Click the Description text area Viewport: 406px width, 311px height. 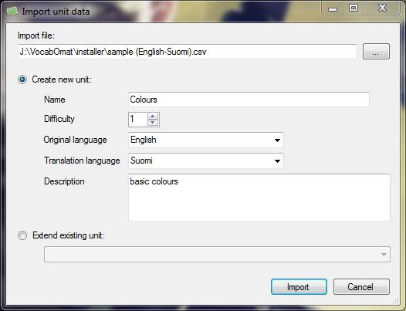click(259, 198)
